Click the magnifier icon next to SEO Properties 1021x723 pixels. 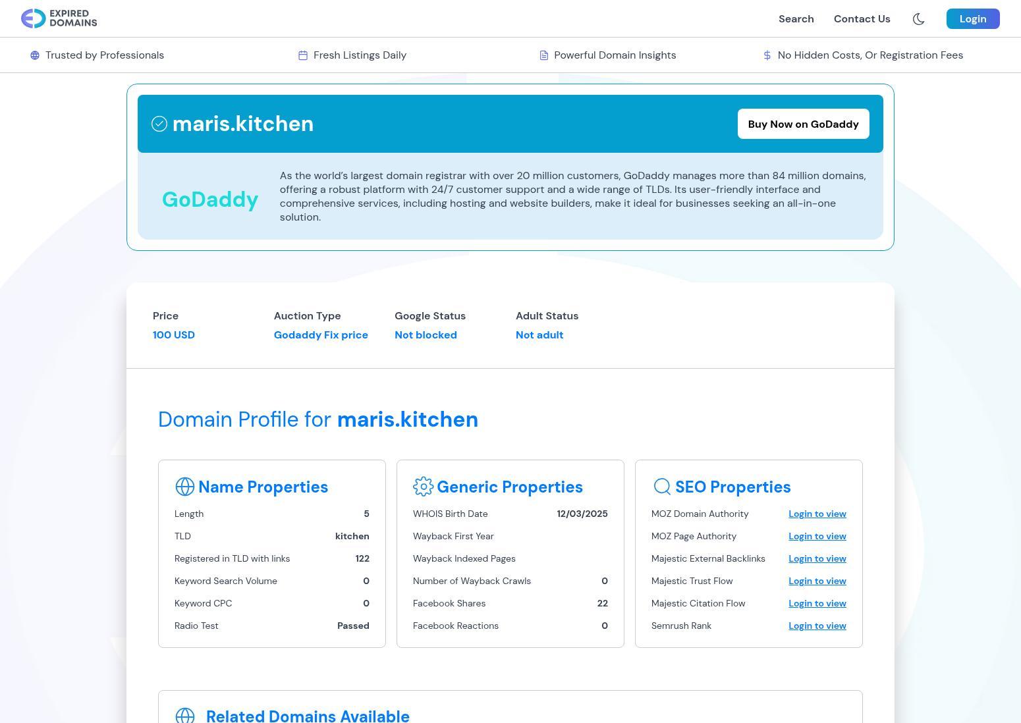coord(662,487)
